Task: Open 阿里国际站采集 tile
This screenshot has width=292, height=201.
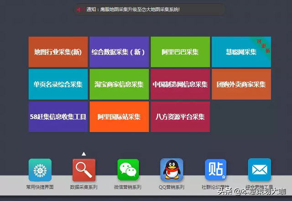Action: [x=119, y=117]
